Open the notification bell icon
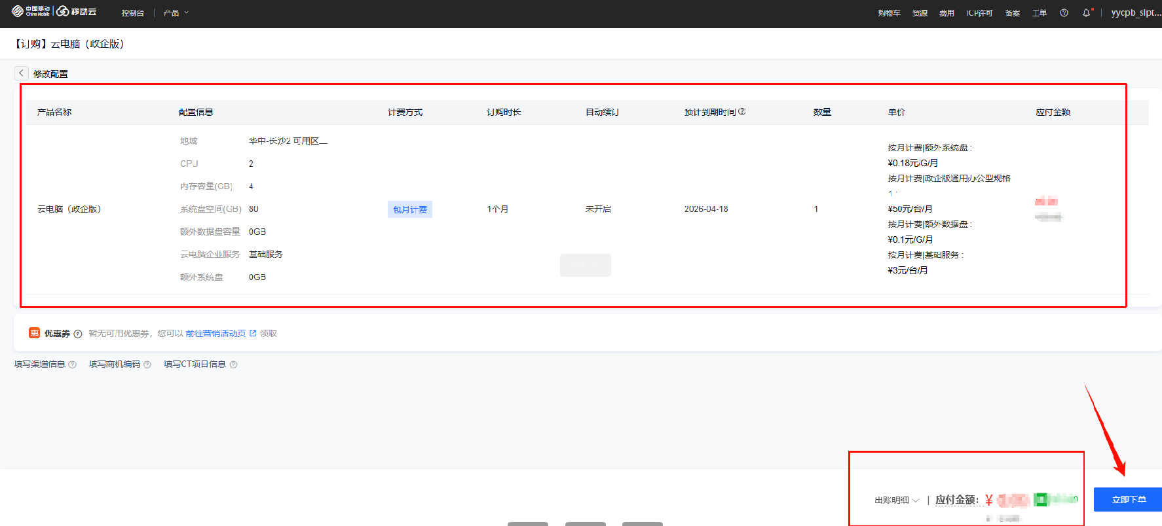Viewport: 1162px width, 526px height. pos(1086,12)
